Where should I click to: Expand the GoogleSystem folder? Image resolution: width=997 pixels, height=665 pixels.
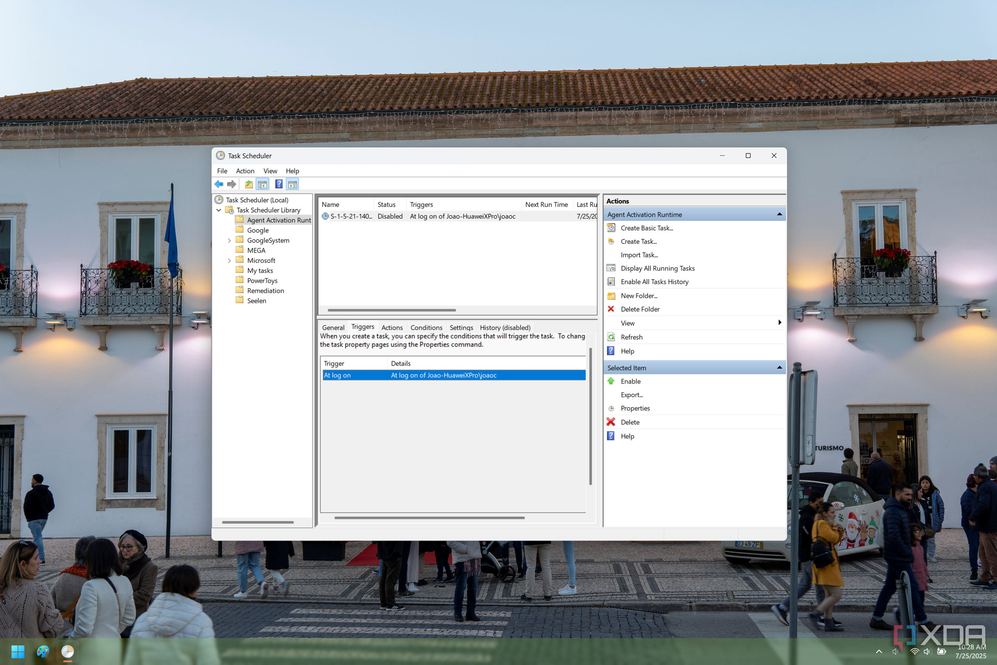[x=229, y=240]
